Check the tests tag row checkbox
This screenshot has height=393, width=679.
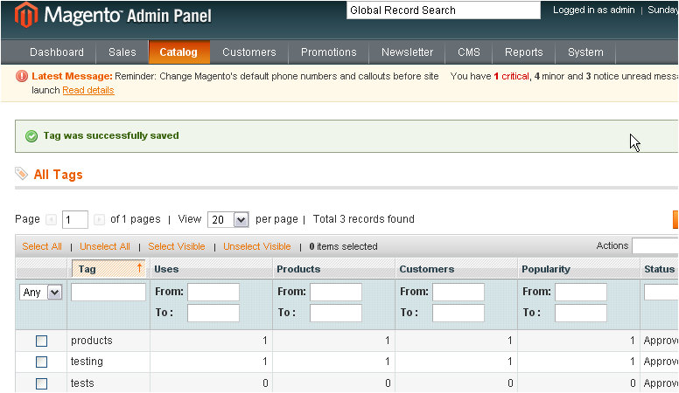click(42, 383)
